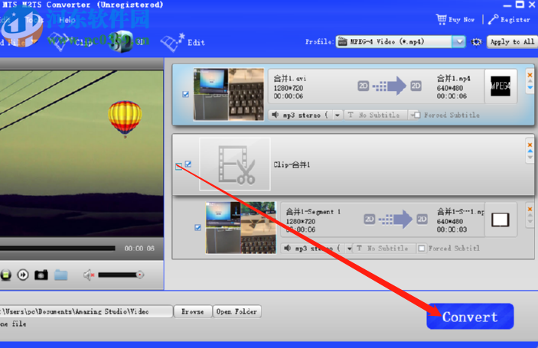Viewport: 538px width, 348px height.
Task: Select the 合并1.avi video thumbnail
Action: coord(229,94)
